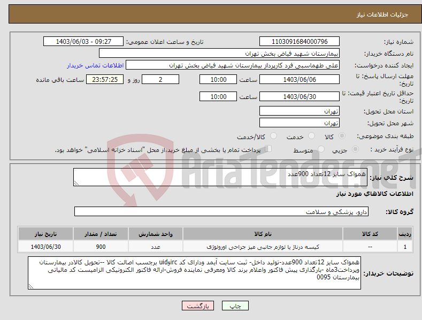
Task: Select the خدمت radio button
Action: click(311, 136)
